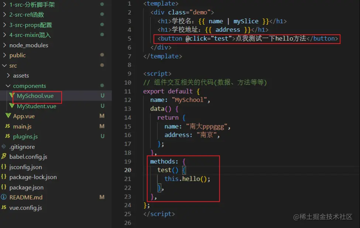Click the braces icon beside jsconfig.json
This screenshot has width=360, height=228.
pos(4,167)
